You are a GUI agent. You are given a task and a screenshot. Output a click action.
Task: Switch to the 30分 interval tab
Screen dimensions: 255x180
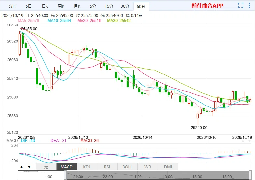(125, 6)
